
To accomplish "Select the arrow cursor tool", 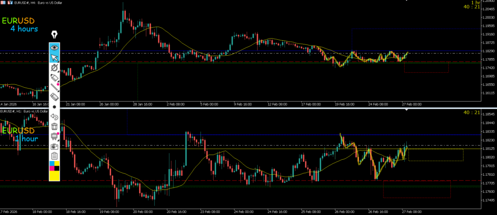I will 54,58.
